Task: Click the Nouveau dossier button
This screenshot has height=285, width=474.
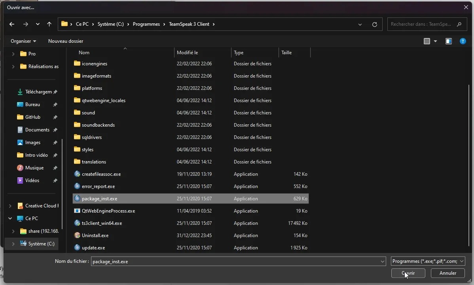Action: [66, 41]
